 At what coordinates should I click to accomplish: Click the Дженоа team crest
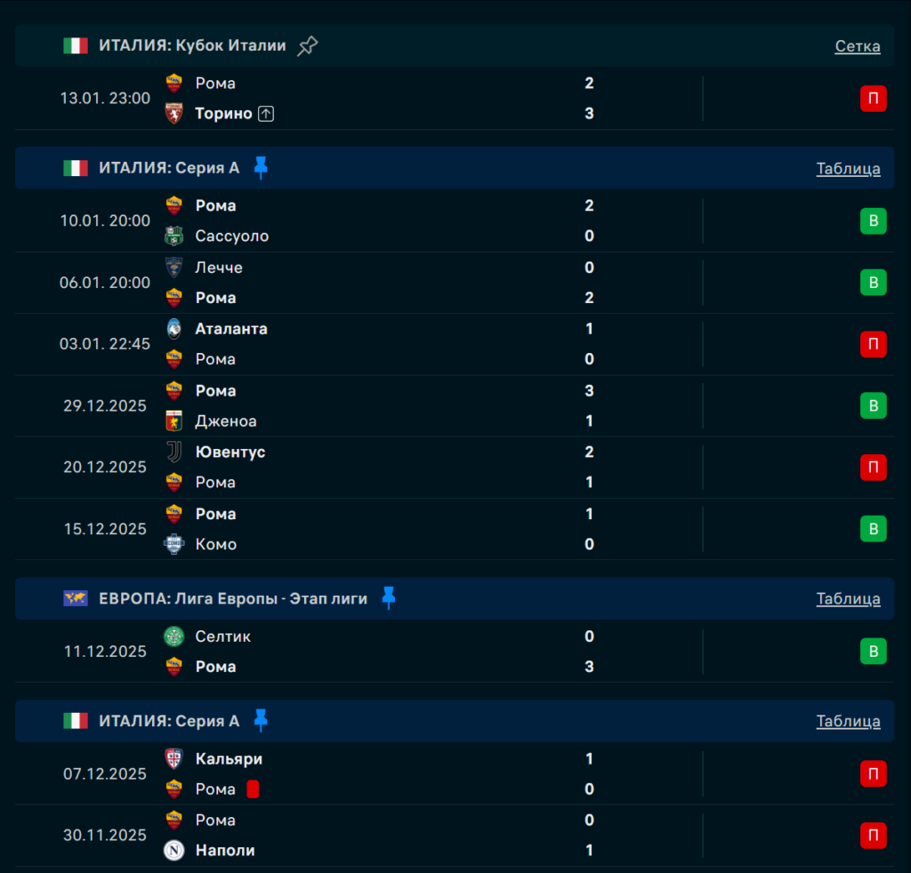click(174, 421)
